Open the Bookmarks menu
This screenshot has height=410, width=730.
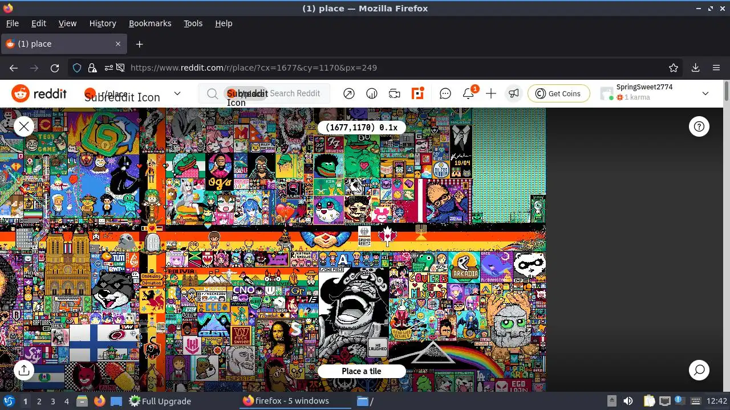coord(150,23)
